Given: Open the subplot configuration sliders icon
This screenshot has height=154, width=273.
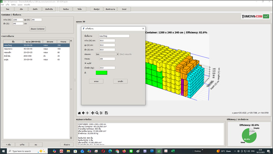Looking at the screenshot, I should (101, 113).
